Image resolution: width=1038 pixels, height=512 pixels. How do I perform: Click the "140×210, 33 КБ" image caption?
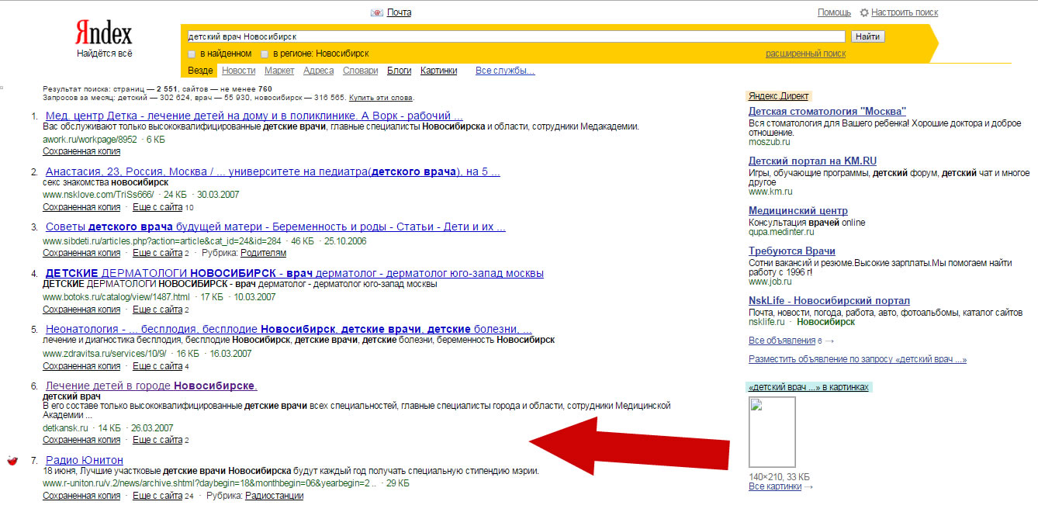pyautogui.click(x=779, y=476)
